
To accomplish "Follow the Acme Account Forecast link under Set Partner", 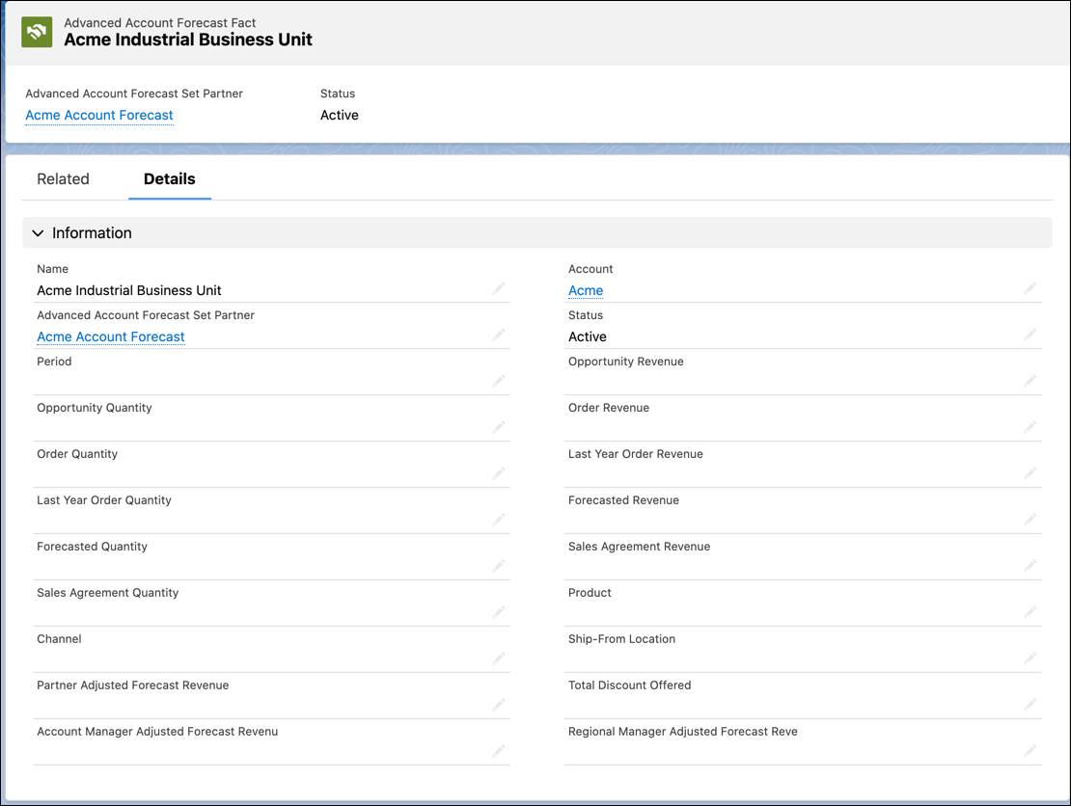I will [x=110, y=336].
